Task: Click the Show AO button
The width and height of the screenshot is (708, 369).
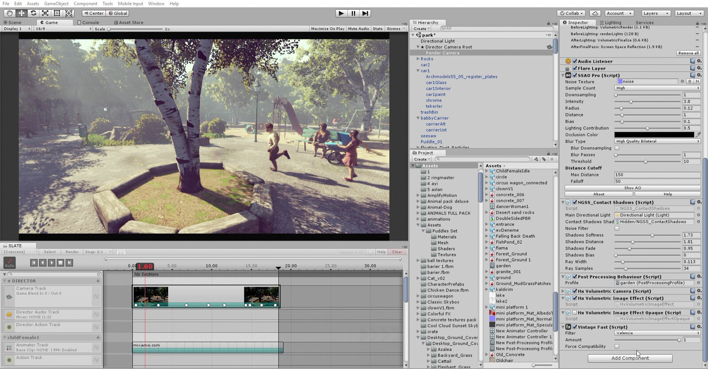Action: pos(632,188)
